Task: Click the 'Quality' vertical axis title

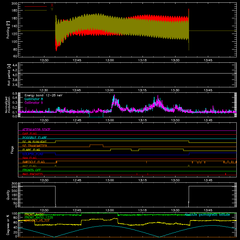Action: (x=8, y=195)
